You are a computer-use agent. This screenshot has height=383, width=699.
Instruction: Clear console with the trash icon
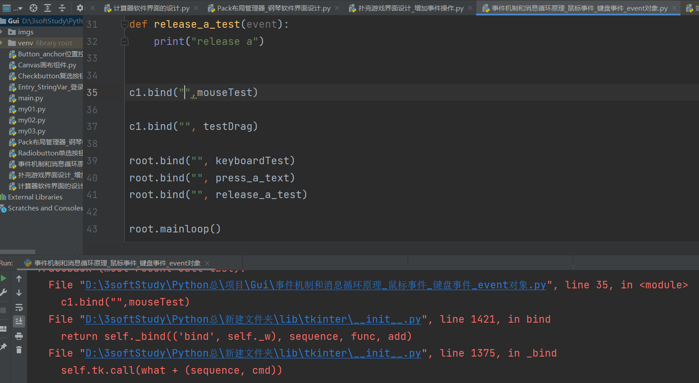click(x=19, y=350)
